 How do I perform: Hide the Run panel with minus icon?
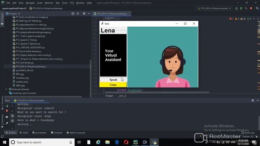[x=258, y=100]
